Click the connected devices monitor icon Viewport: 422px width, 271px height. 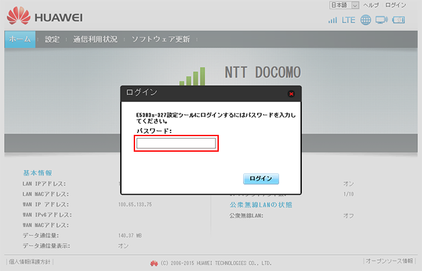382,20
